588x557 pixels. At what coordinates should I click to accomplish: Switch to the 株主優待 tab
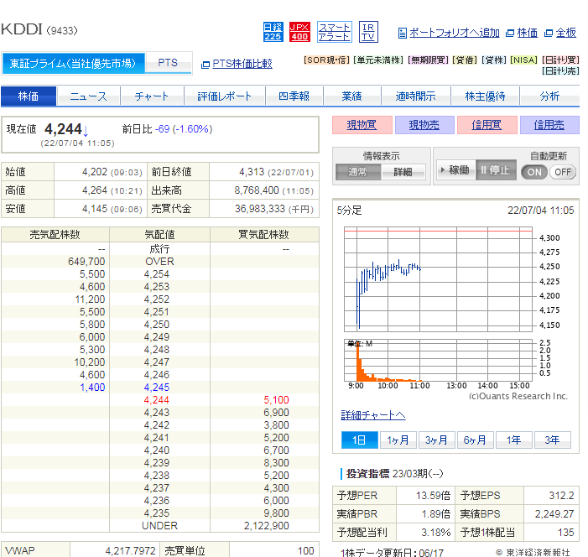[x=486, y=96]
